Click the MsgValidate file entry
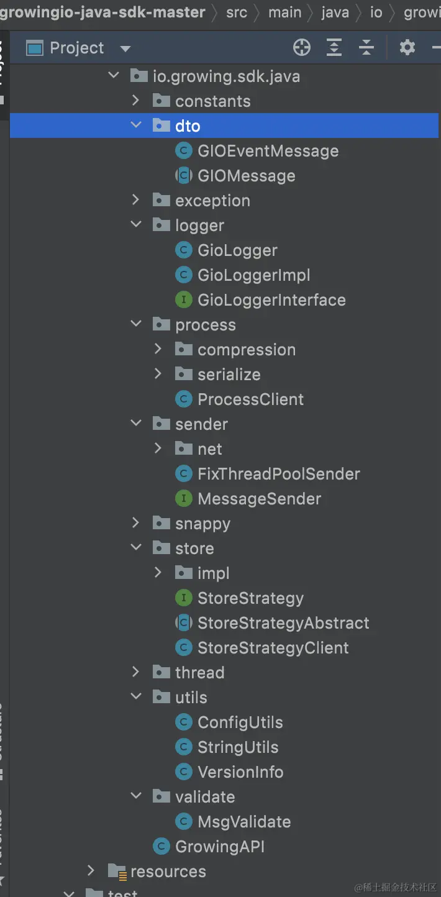 coord(243,822)
